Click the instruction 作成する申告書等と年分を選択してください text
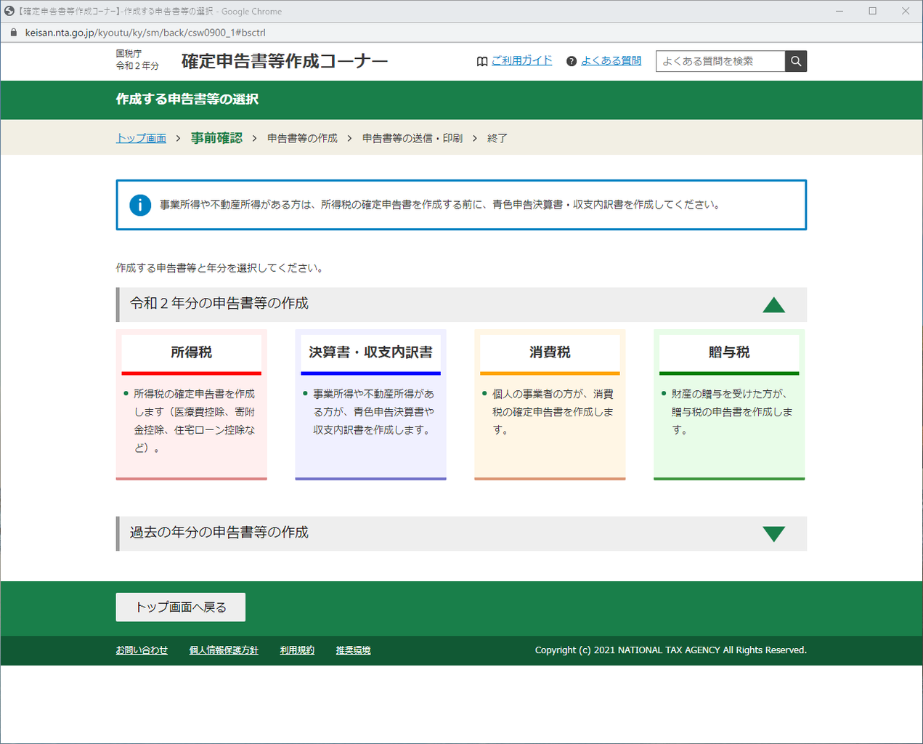The image size is (923, 744). coord(219,268)
